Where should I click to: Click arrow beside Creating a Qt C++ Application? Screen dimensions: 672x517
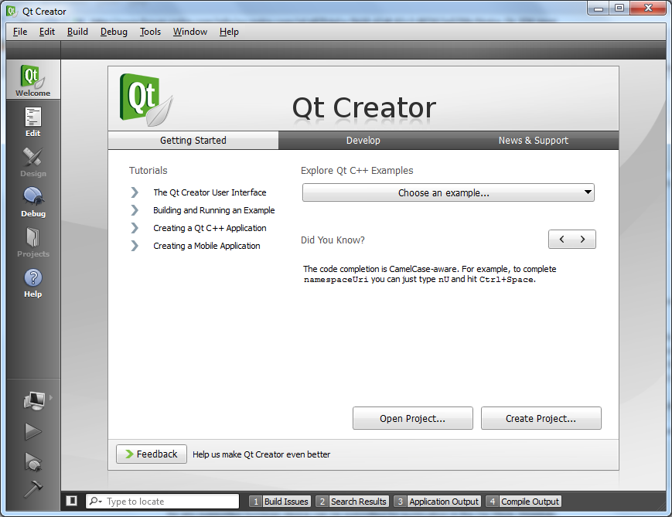click(x=135, y=228)
